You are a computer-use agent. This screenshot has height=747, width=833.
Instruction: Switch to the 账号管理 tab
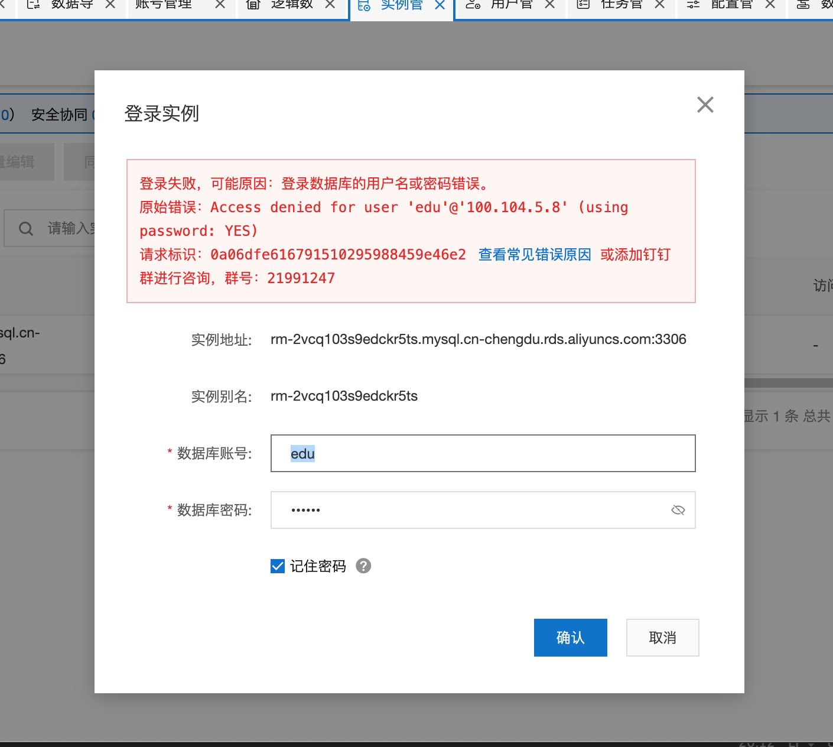pos(164,5)
